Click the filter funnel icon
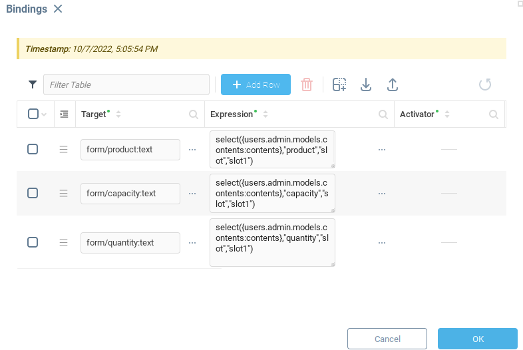The image size is (523, 350). [33, 85]
